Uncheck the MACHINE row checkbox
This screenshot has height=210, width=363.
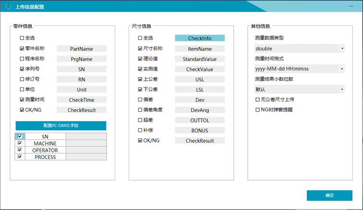[x=20, y=144]
